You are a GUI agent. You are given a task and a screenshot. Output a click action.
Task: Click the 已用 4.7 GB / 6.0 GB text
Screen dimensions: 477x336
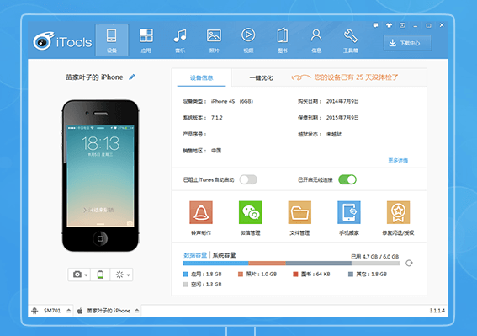coord(375,257)
